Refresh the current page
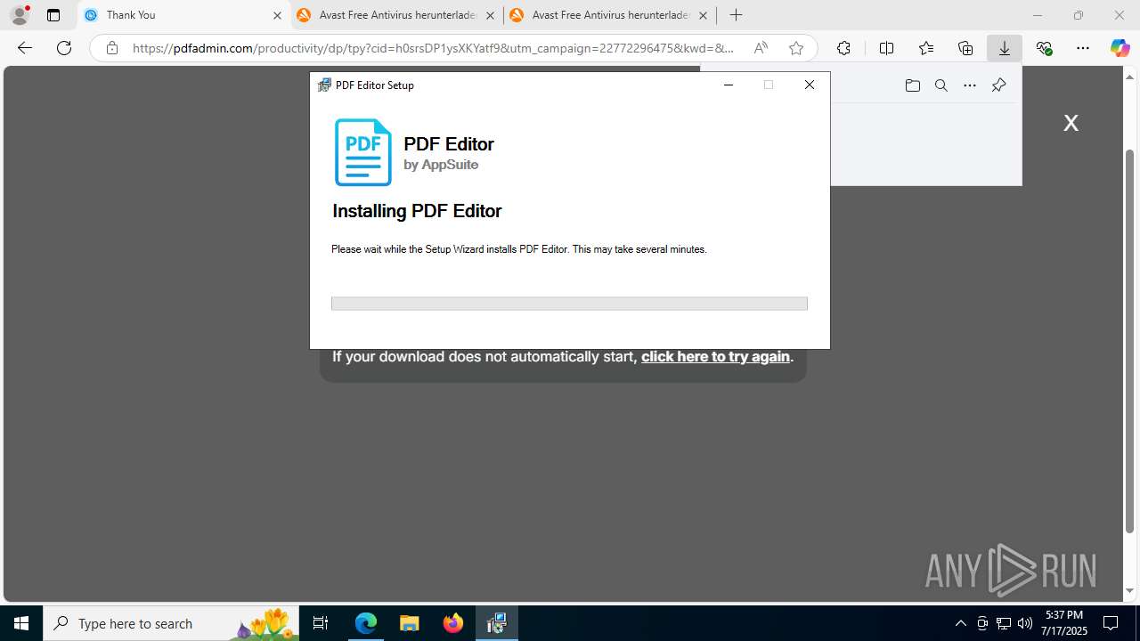 (x=64, y=48)
